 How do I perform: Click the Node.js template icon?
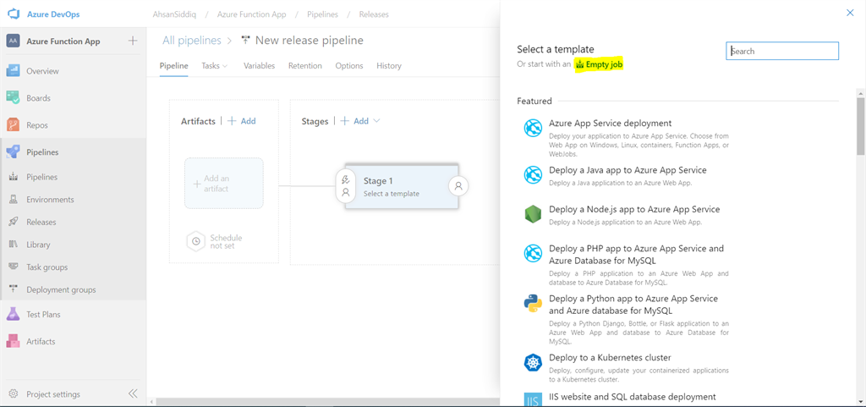pos(533,214)
